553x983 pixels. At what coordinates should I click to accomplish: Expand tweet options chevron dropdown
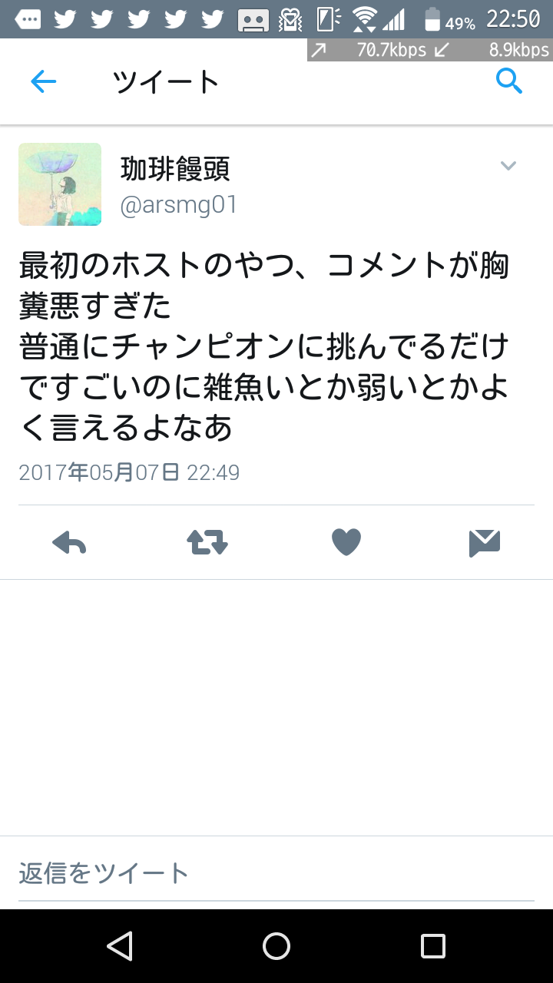tap(508, 166)
